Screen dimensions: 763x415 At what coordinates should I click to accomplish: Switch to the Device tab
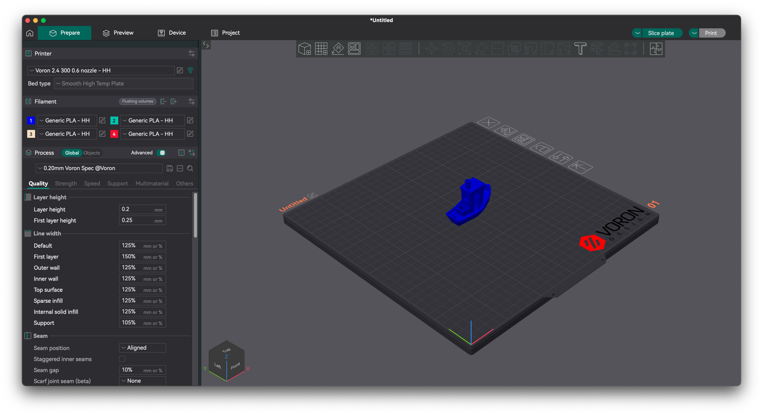click(172, 33)
